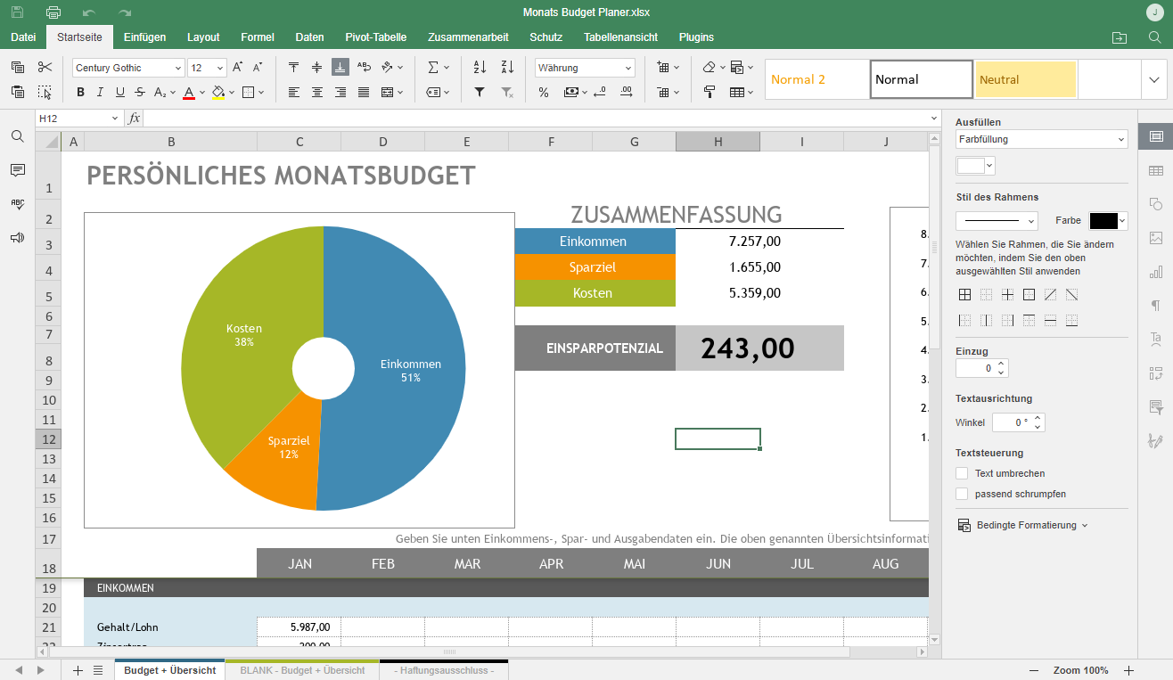Expand the cell styles gallery arrow

coord(1154,79)
